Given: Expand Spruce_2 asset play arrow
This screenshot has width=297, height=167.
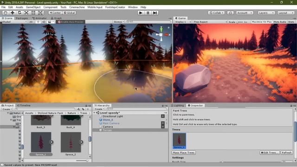Looking at the screenshot, I should (x=81, y=142).
